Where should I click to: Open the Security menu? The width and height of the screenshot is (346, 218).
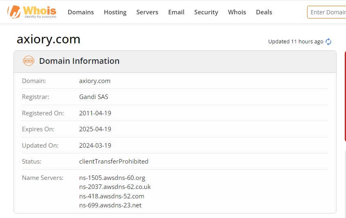206,12
